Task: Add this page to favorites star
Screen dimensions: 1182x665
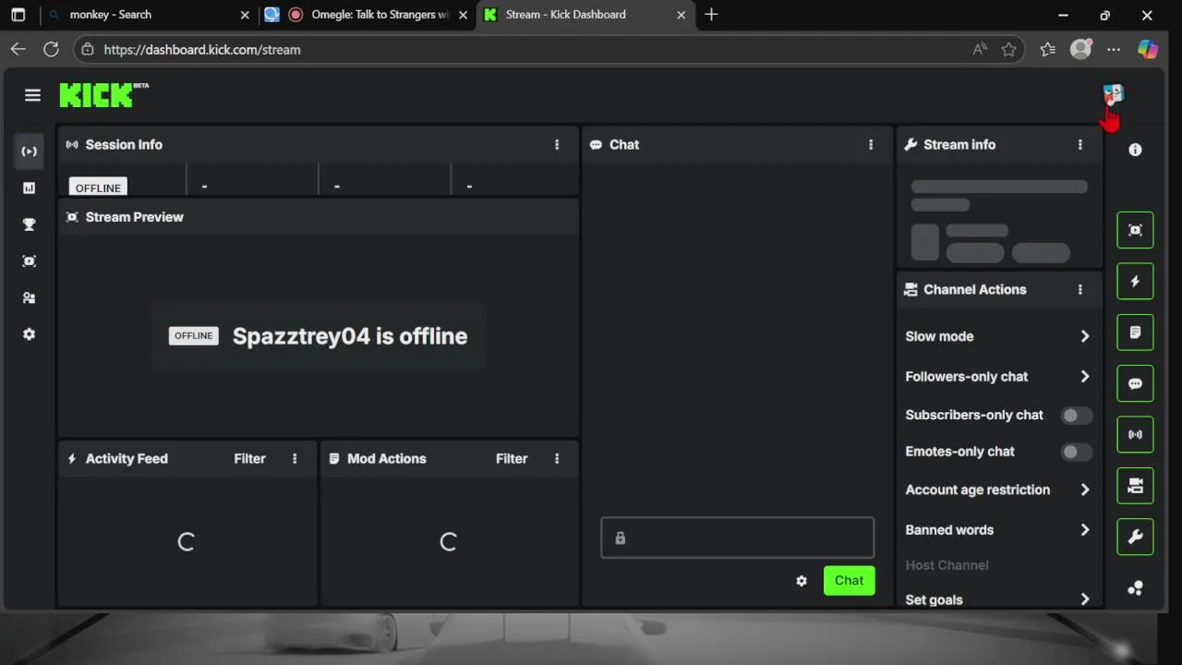Action: point(1008,50)
